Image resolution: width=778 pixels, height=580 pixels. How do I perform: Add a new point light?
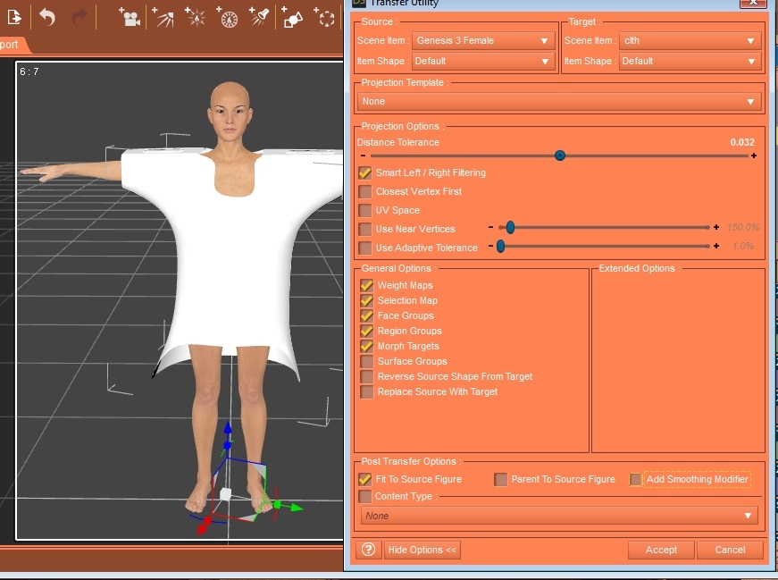click(195, 16)
